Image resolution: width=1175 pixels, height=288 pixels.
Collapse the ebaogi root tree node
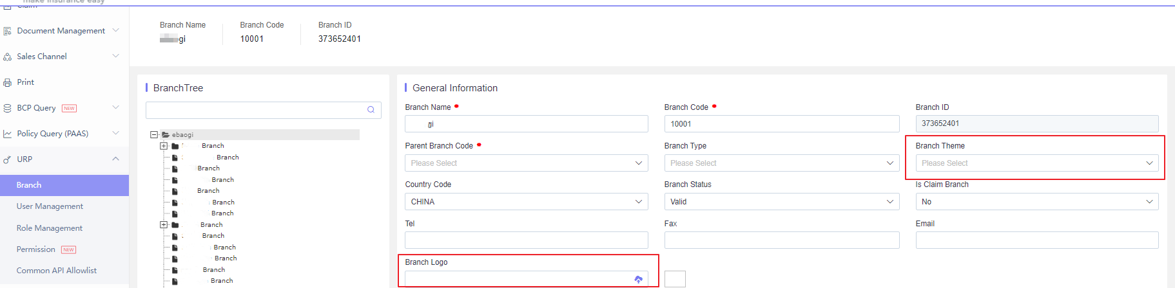tap(154, 135)
